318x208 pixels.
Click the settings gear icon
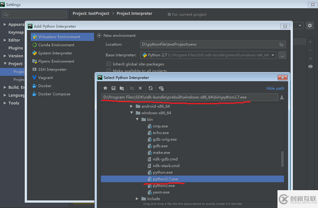pos(309,26)
